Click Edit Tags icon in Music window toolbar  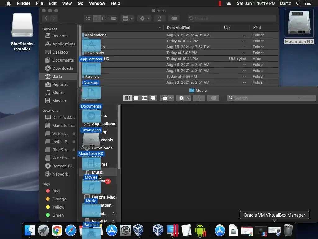[213, 98]
